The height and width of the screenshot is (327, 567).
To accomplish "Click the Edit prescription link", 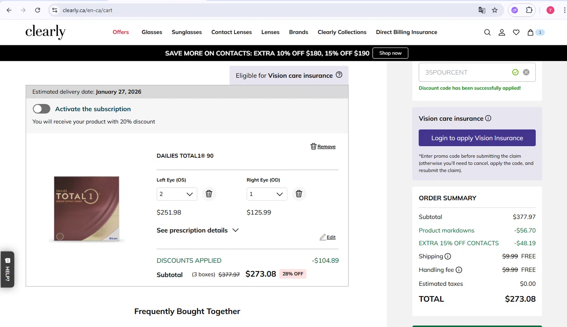I will pos(328,237).
